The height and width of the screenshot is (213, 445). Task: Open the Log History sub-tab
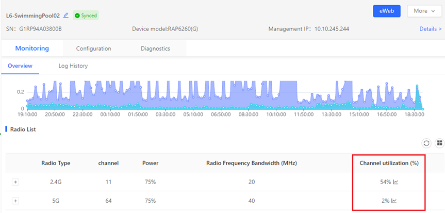[72, 66]
